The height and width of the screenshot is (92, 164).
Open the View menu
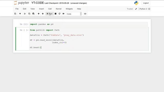(x=33, y=9)
